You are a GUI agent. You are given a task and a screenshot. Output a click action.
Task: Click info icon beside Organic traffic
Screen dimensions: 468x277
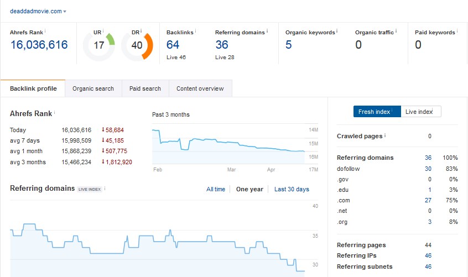[396, 32]
